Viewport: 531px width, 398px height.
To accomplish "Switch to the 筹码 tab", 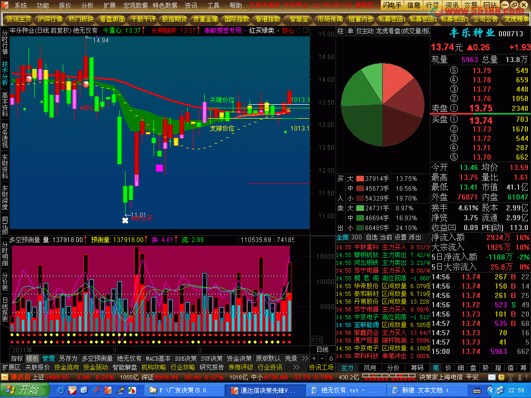I will point(417,367).
